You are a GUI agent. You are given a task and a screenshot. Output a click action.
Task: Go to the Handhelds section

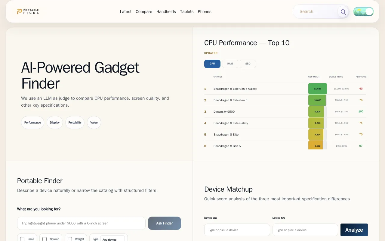click(166, 12)
